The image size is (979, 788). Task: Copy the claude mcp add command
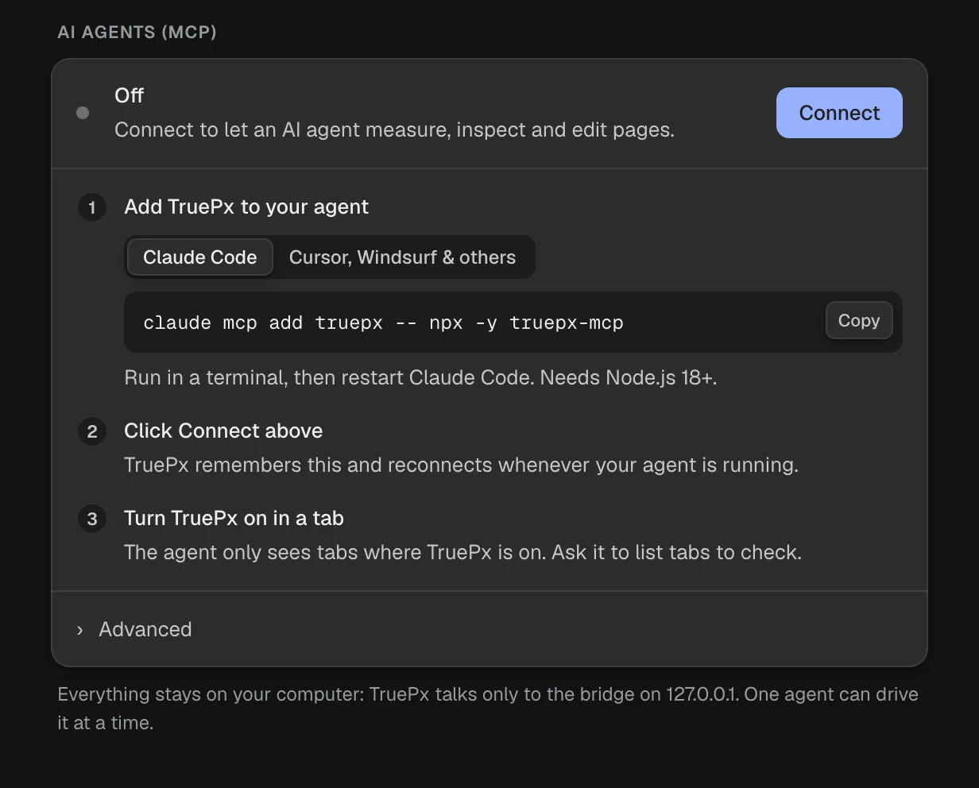859,320
